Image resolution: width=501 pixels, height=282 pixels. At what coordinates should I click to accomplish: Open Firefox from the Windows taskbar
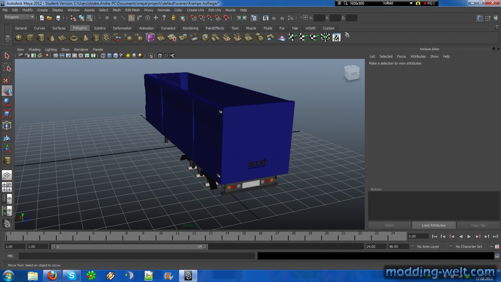tap(52, 275)
